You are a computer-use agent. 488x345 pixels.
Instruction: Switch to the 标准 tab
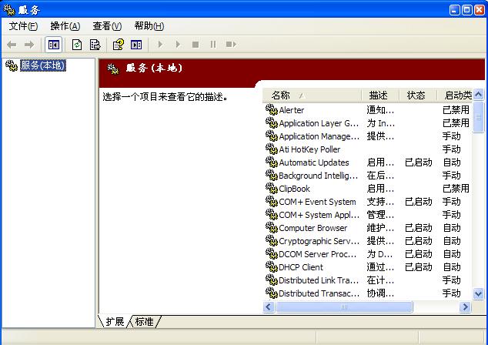(145, 321)
